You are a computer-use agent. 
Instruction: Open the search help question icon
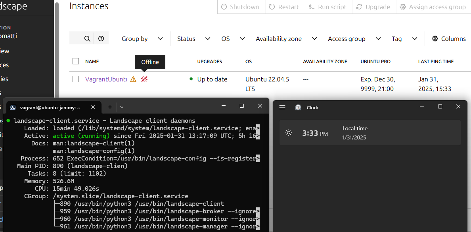(101, 39)
